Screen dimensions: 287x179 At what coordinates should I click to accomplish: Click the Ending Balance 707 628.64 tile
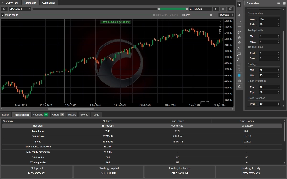(x=179, y=171)
